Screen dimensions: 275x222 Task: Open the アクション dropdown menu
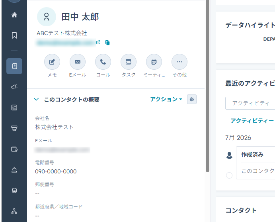click(x=166, y=99)
